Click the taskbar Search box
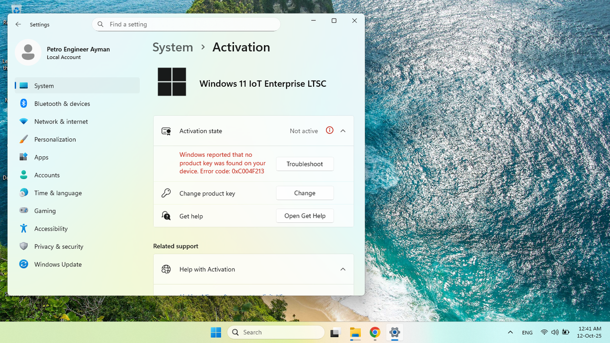 coord(276,332)
